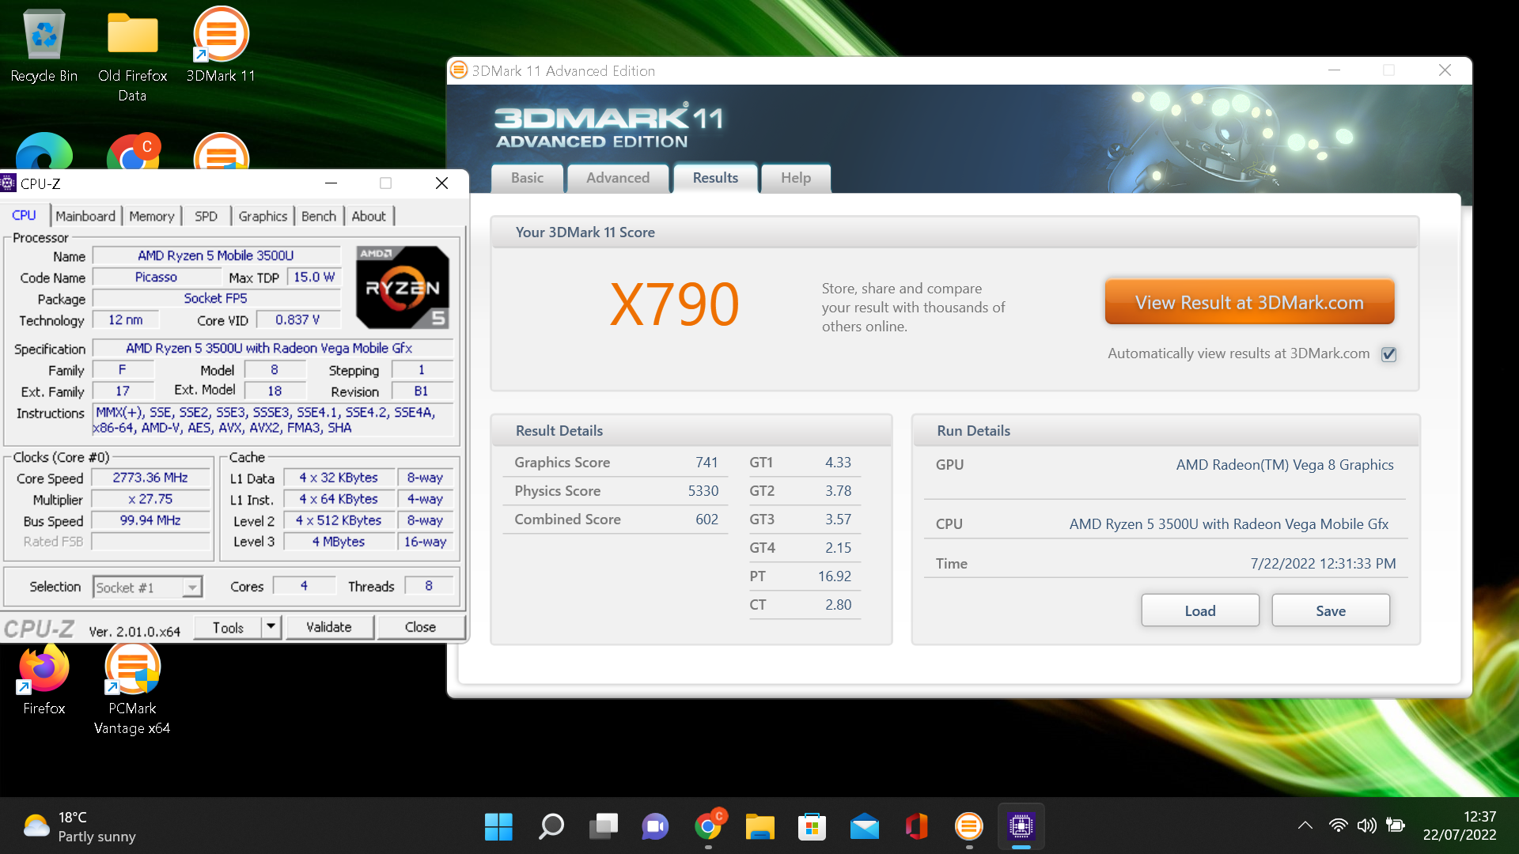This screenshot has height=854, width=1519.
Task: Click the Threads count value 8
Action: tap(429, 585)
